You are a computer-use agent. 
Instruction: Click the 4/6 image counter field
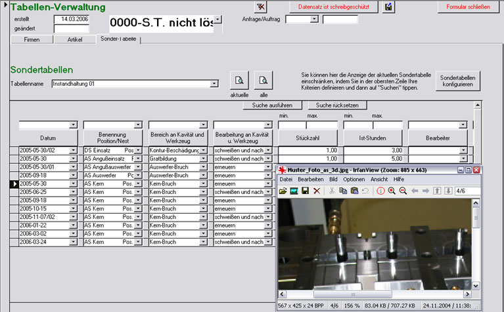pos(468,191)
